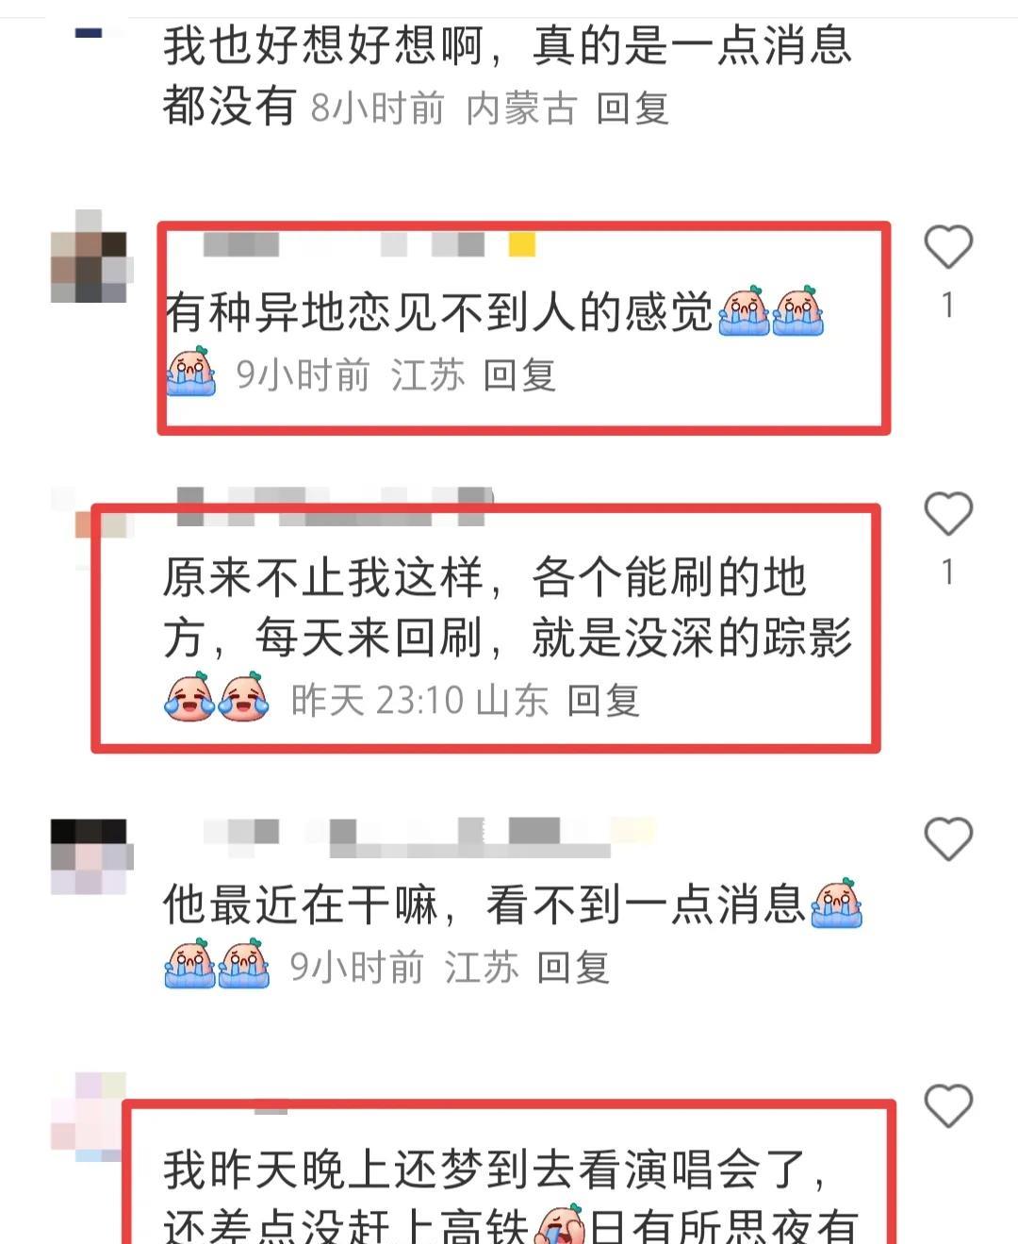This screenshot has height=1244, width=1018.
Task: Like the Shandong comment with heart icon
Action: [x=947, y=514]
